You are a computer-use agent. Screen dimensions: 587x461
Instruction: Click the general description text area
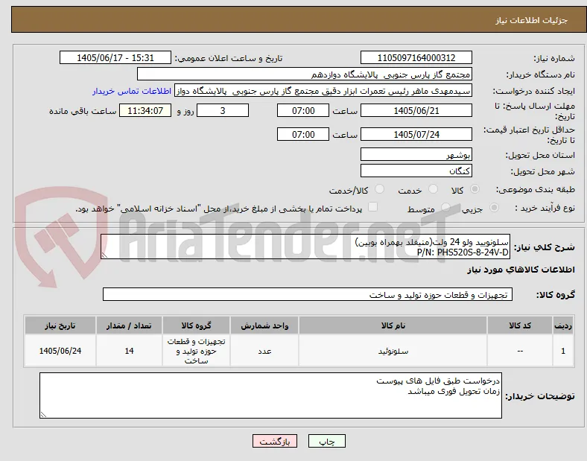305,247
